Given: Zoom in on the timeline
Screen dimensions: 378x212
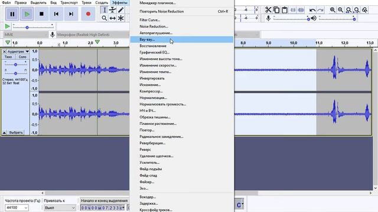Looking at the screenshot, I should (333, 10).
